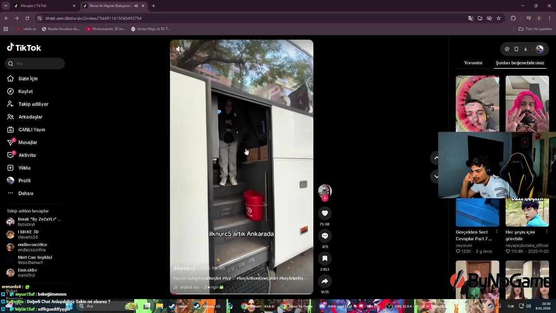Image resolution: width=556 pixels, height=313 pixels.
Task: Click the download desktop app icon
Action: click(x=525, y=49)
